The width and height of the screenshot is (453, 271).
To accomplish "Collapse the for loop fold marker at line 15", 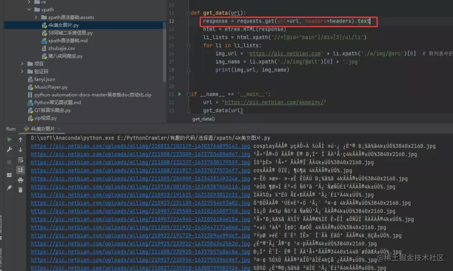I will coord(188,45).
